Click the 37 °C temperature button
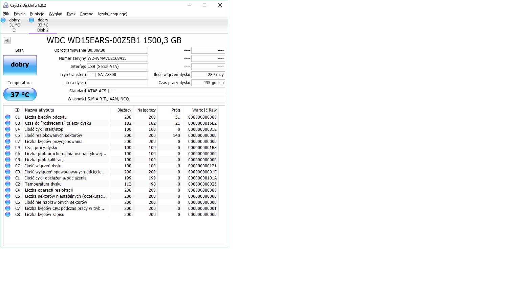520x292 pixels. point(20,95)
